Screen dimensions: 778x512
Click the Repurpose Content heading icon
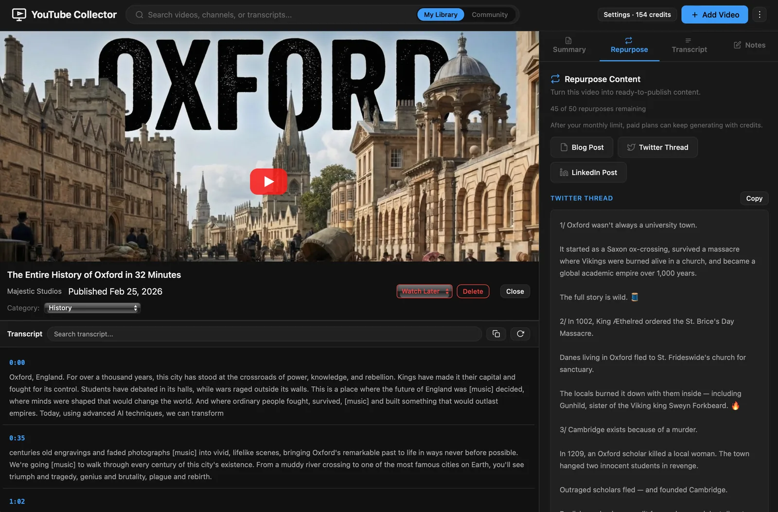click(x=555, y=79)
